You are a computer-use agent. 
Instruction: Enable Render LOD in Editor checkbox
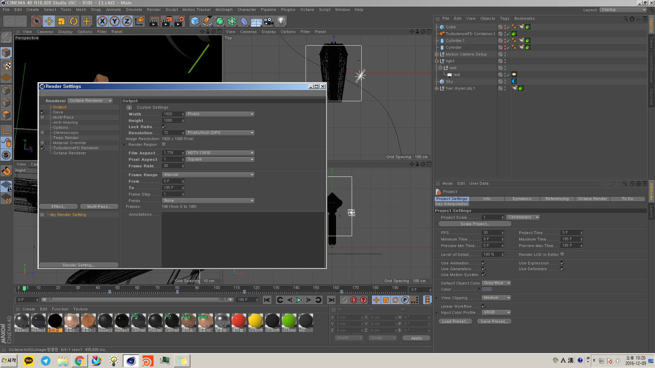coord(563,254)
